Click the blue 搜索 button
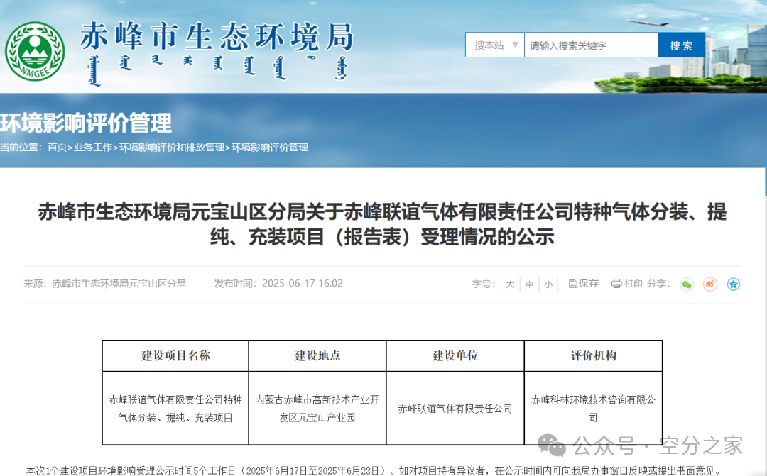Image resolution: width=767 pixels, height=476 pixels. coord(681,45)
